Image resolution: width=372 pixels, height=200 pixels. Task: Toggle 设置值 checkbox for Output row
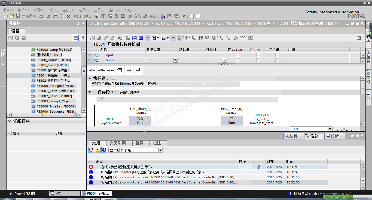point(277,60)
